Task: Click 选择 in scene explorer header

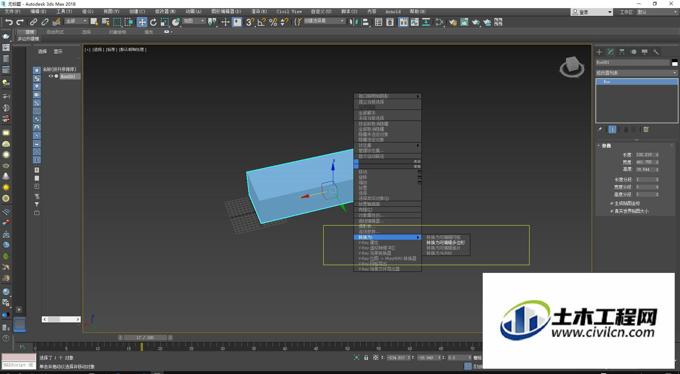Action: pos(42,52)
